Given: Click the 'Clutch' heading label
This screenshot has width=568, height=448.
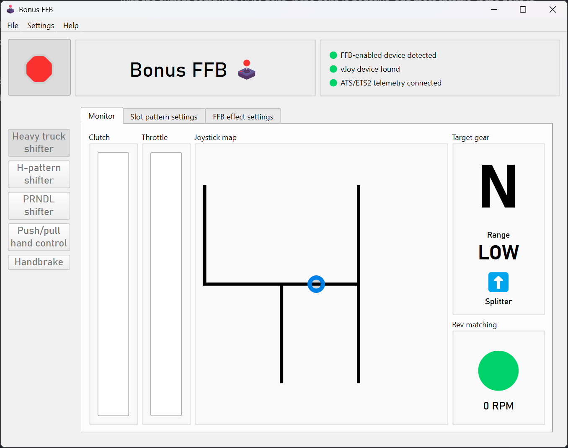Looking at the screenshot, I should point(99,137).
